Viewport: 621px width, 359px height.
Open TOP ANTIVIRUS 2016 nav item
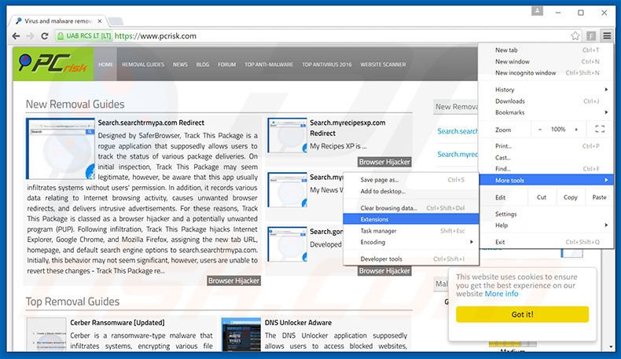(327, 64)
